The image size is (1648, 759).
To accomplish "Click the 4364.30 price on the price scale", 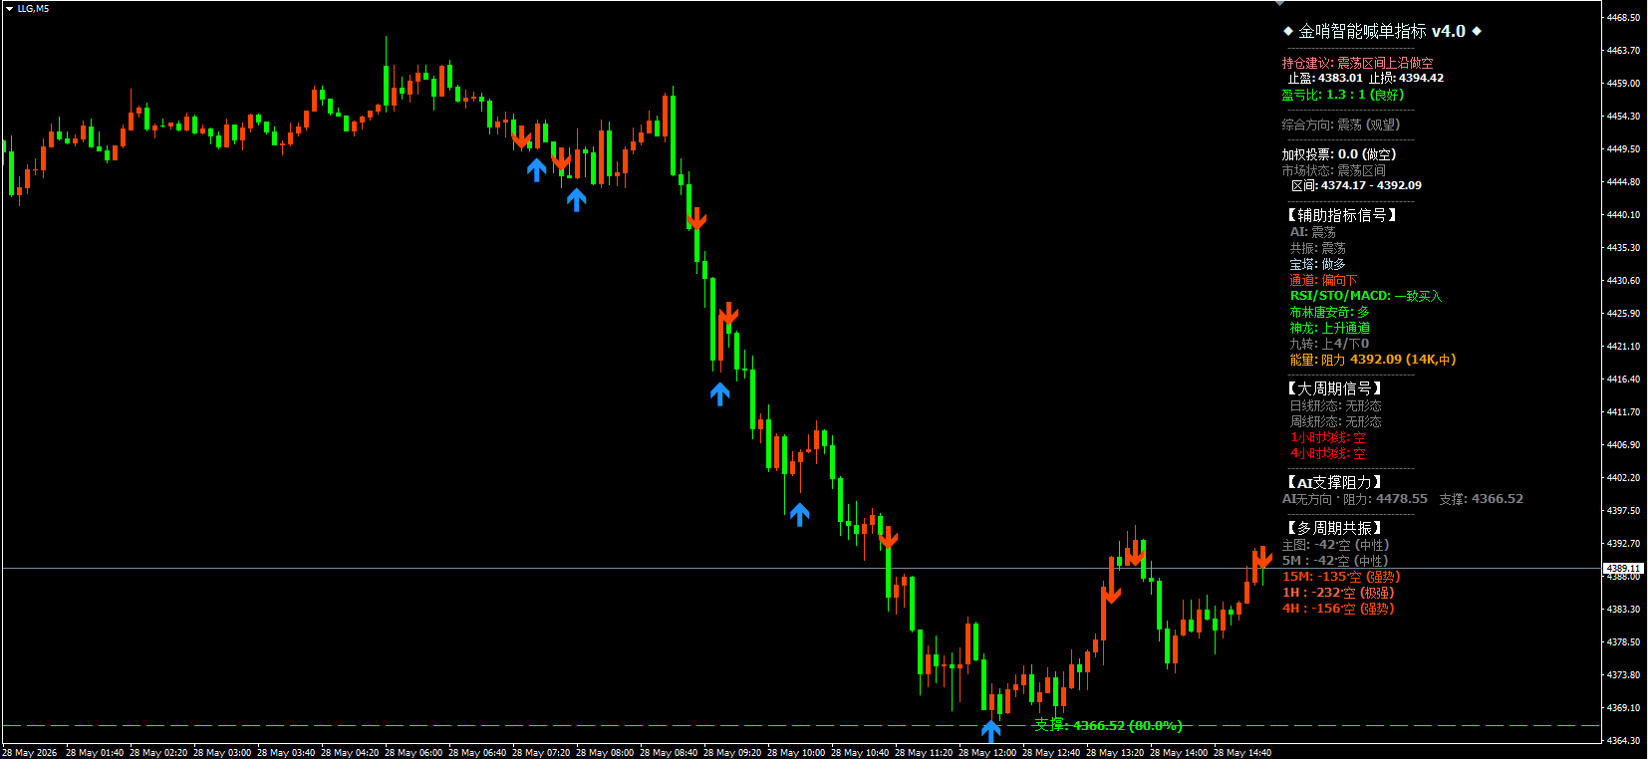I will point(1623,741).
